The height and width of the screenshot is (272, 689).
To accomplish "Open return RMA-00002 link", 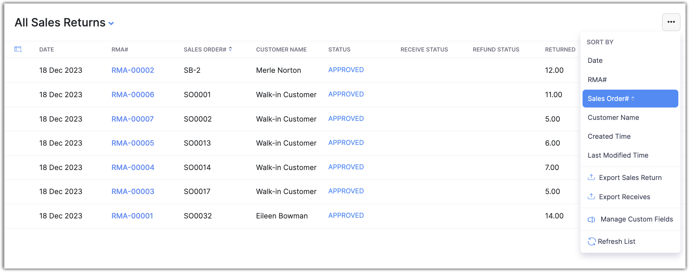I will point(133,70).
